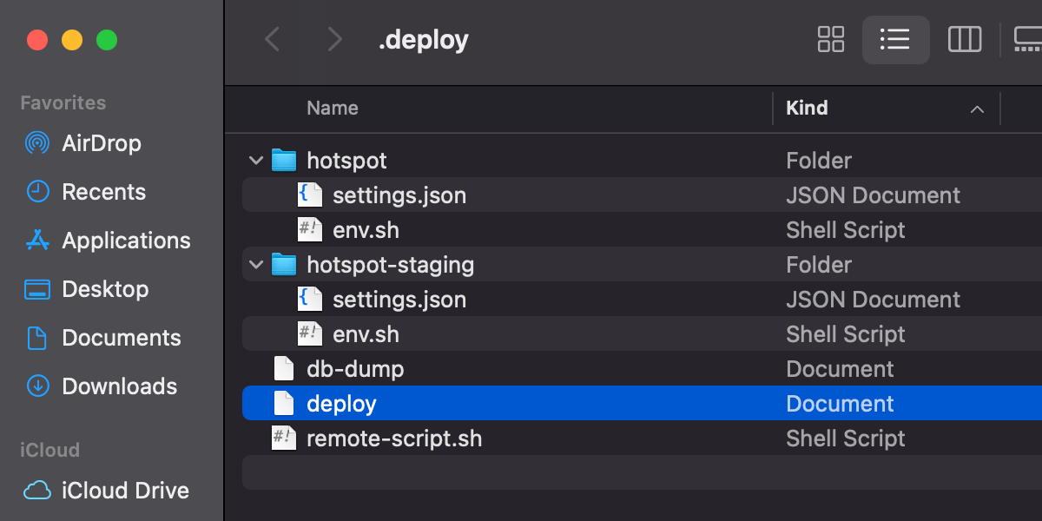Collapse the hotspot-staging folder
The image size is (1042, 521).
pos(256,264)
